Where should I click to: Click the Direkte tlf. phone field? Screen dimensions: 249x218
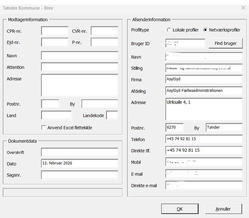[204, 150]
